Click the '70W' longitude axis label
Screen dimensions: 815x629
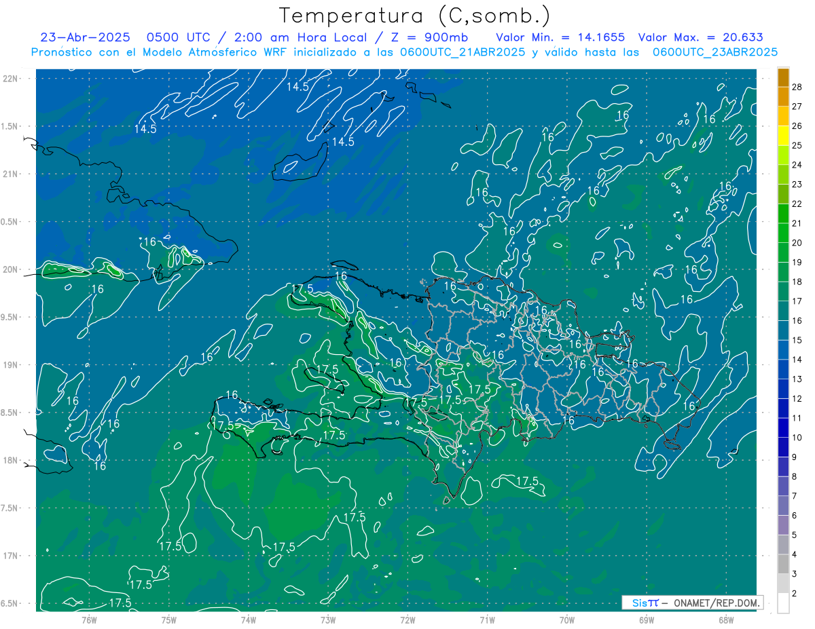tap(567, 620)
